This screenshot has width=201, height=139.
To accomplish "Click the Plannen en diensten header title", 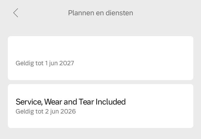I will [100, 13].
